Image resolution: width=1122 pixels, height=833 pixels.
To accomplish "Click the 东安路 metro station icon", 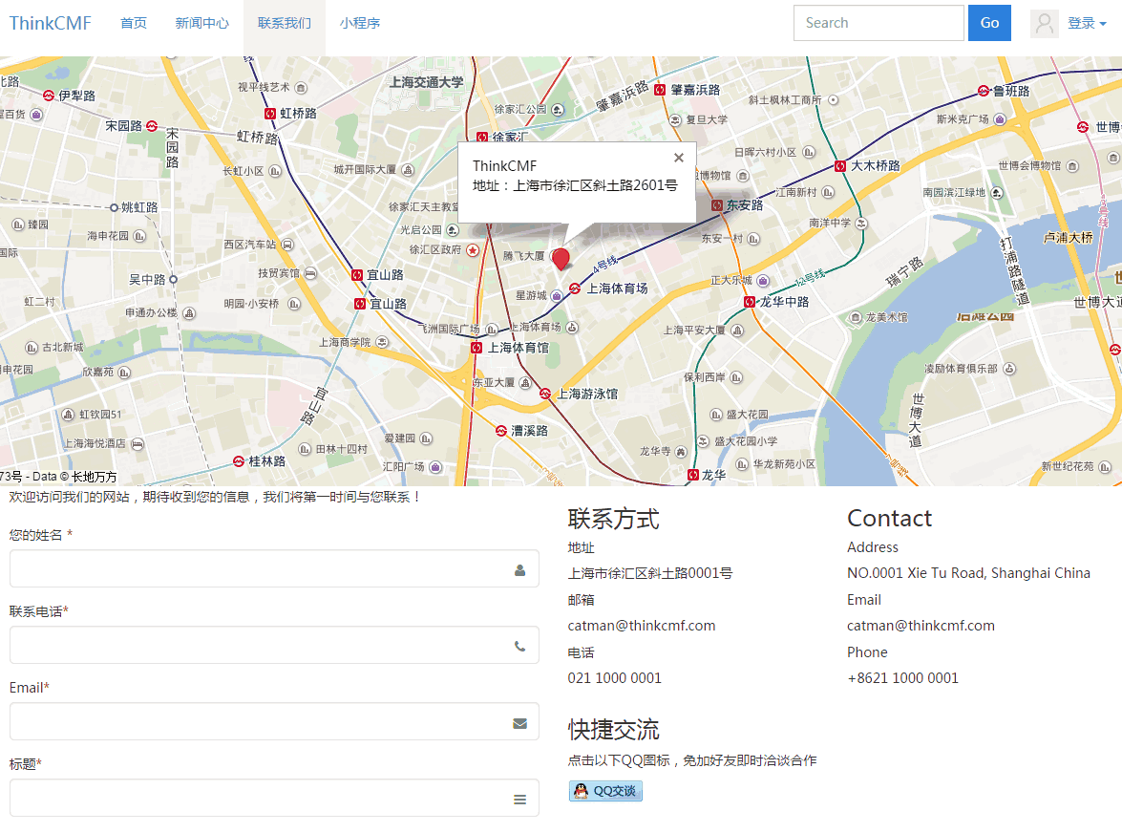I will pyautogui.click(x=716, y=205).
